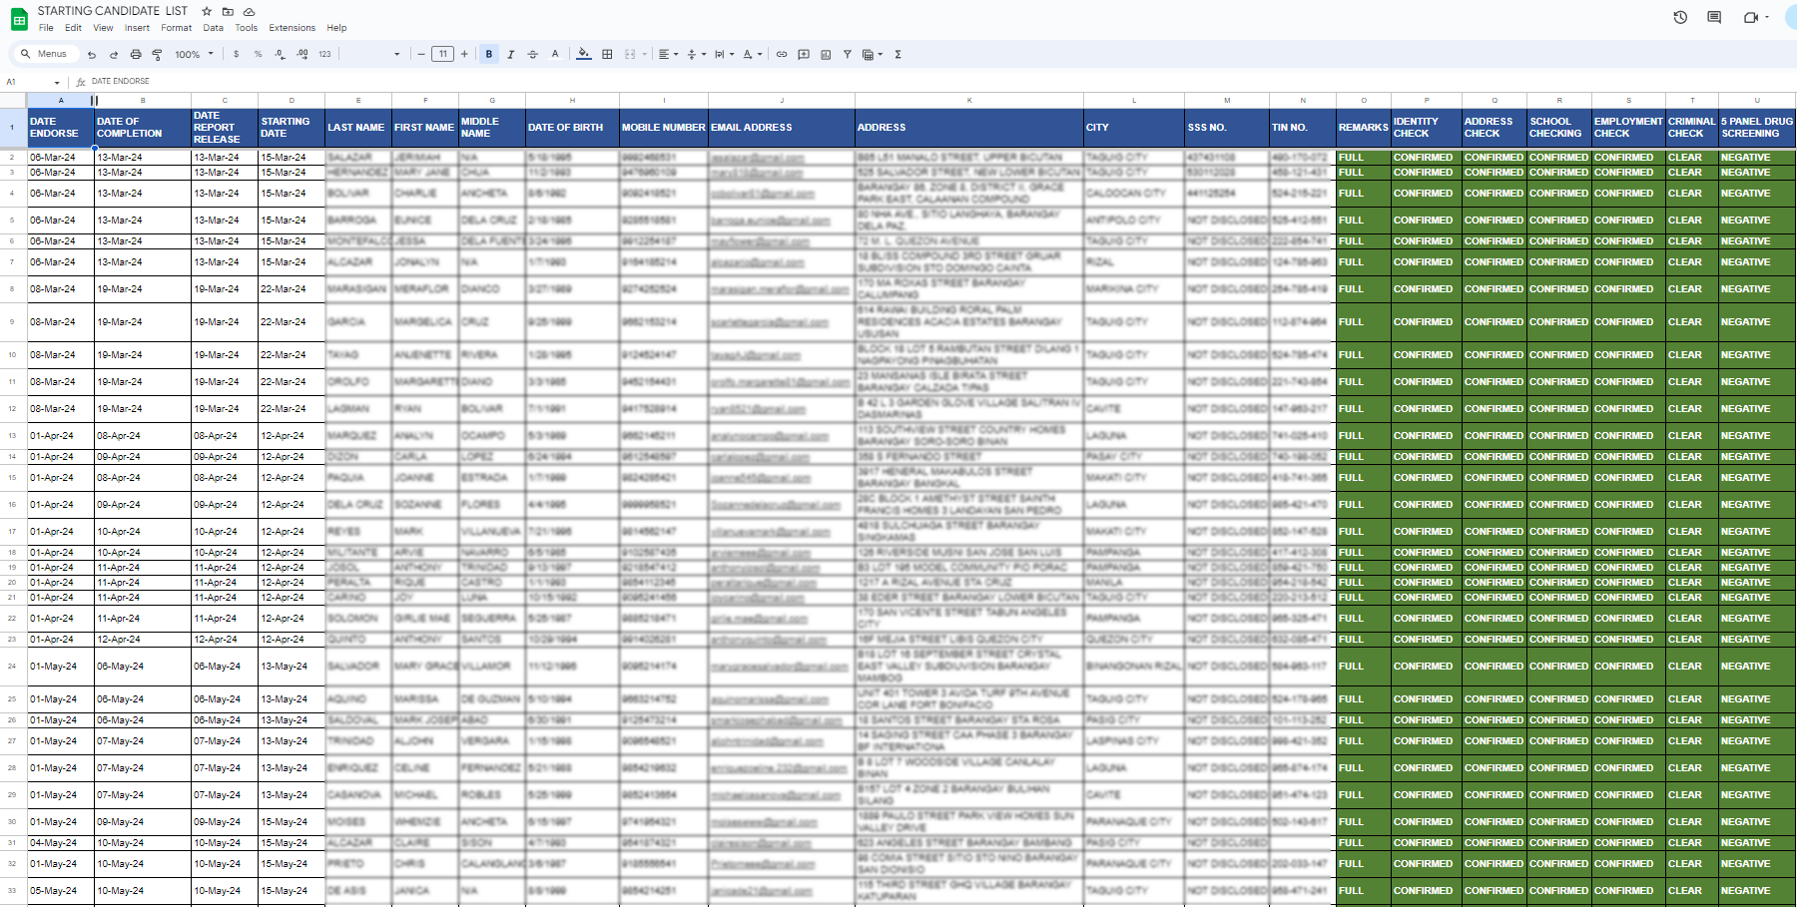Activate the Paint format tool
The image size is (1797, 907).
[157, 55]
